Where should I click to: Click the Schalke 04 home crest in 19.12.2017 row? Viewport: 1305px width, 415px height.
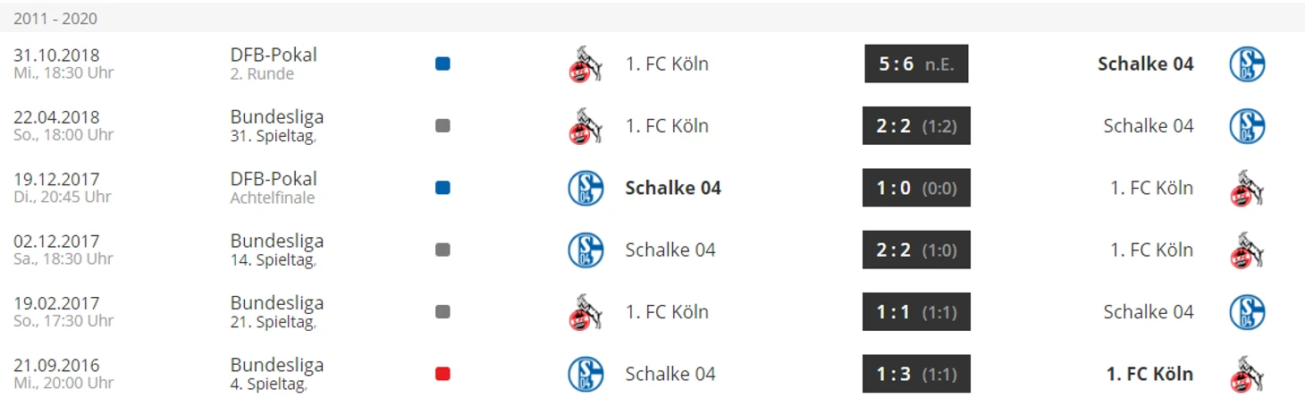click(586, 188)
